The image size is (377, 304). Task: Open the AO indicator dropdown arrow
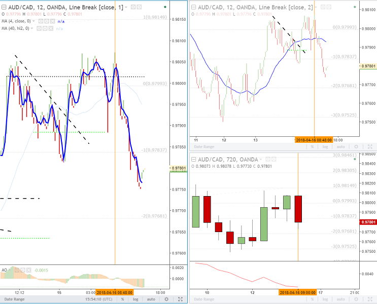(x=10, y=271)
